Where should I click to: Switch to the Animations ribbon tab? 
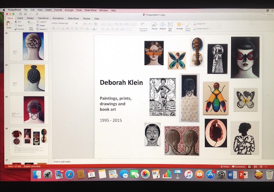58,18
